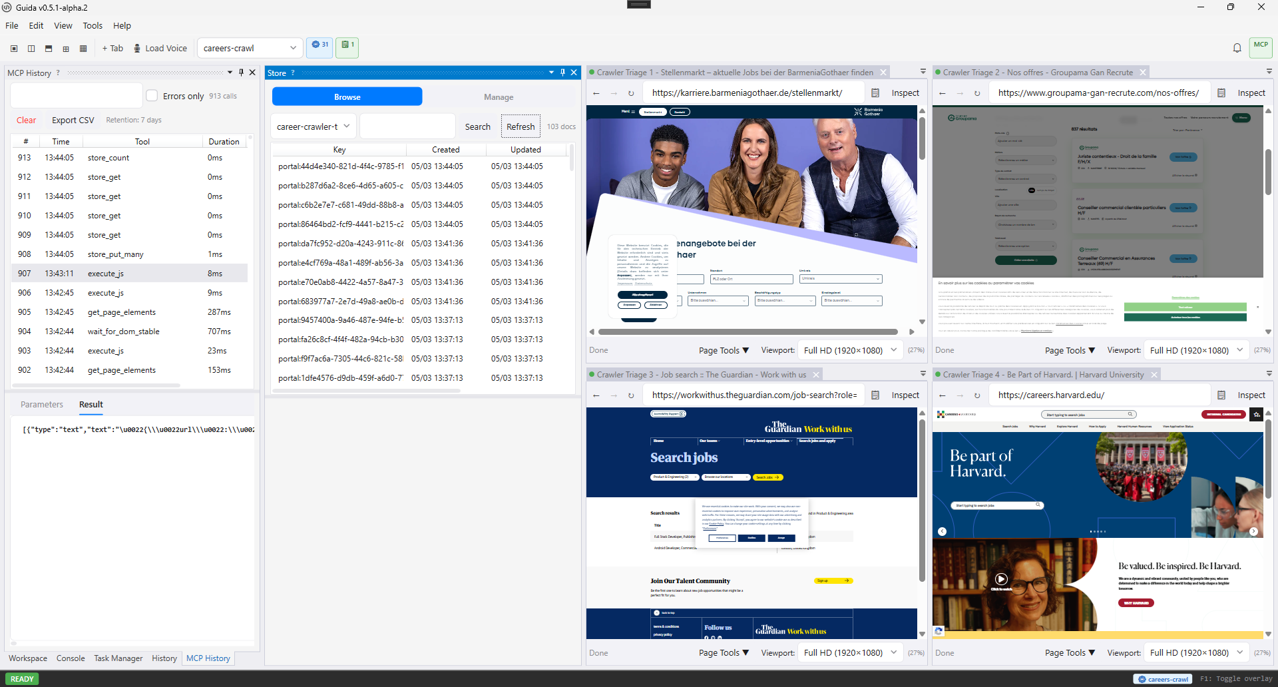Close the Store panel
This screenshot has width=1278, height=687.
574,73
